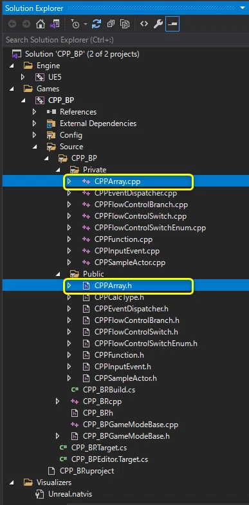Select CPPFunction.h file
This screenshot has width=249, height=505.
point(119,356)
